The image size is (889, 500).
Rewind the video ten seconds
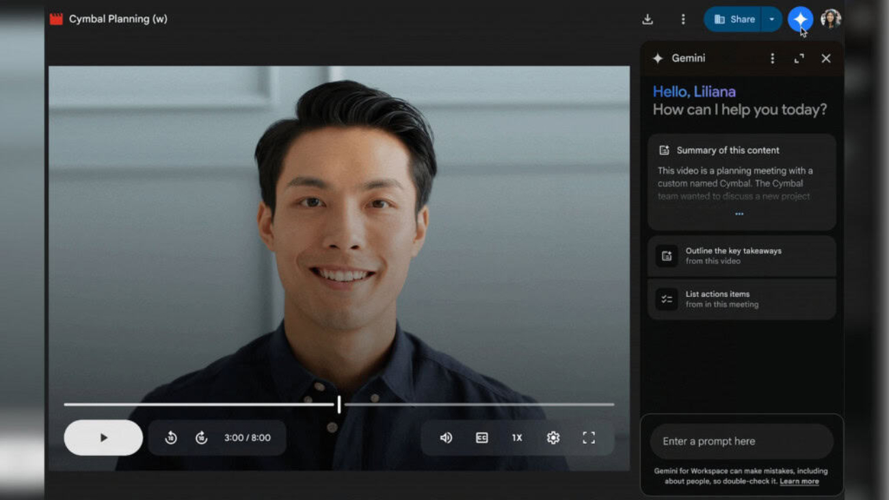coord(171,438)
